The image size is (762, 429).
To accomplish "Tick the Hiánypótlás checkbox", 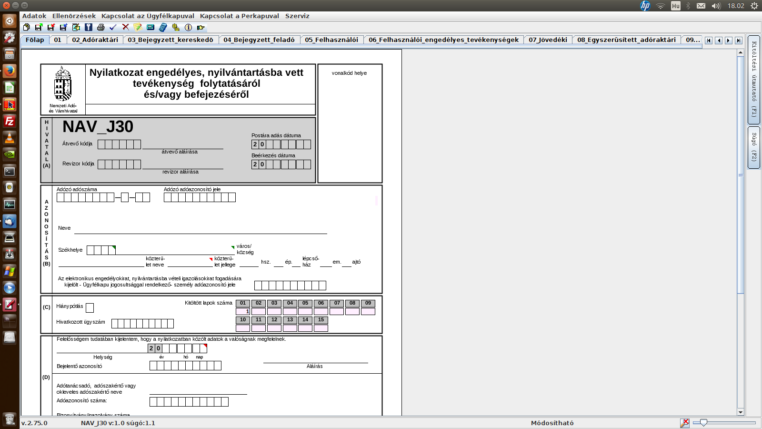I will [x=90, y=308].
